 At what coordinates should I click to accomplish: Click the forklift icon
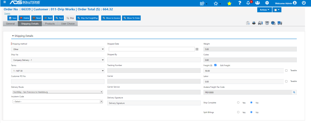(260, 23)
